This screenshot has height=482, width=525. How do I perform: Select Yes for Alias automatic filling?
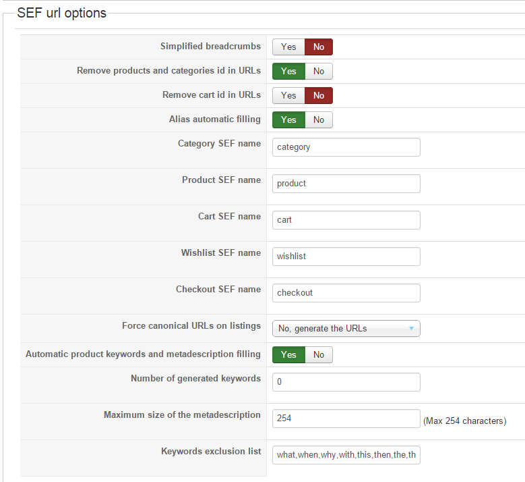(x=288, y=120)
